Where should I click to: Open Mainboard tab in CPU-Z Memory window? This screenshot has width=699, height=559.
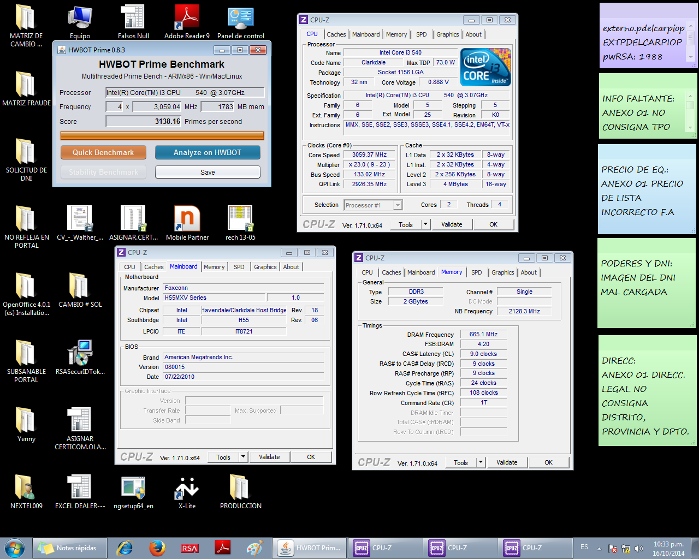tap(421, 272)
